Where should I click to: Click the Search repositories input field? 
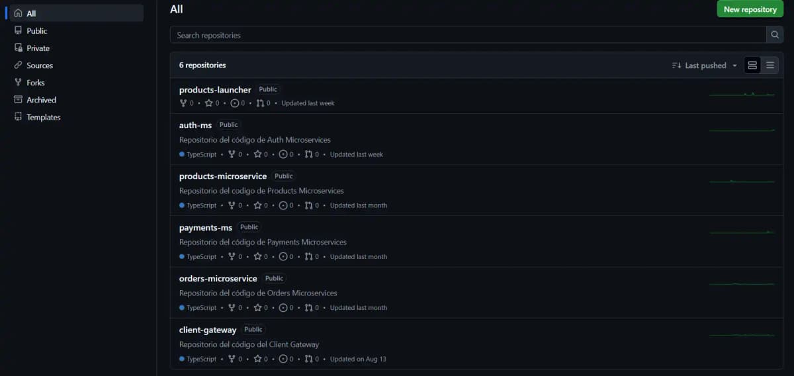(x=468, y=35)
